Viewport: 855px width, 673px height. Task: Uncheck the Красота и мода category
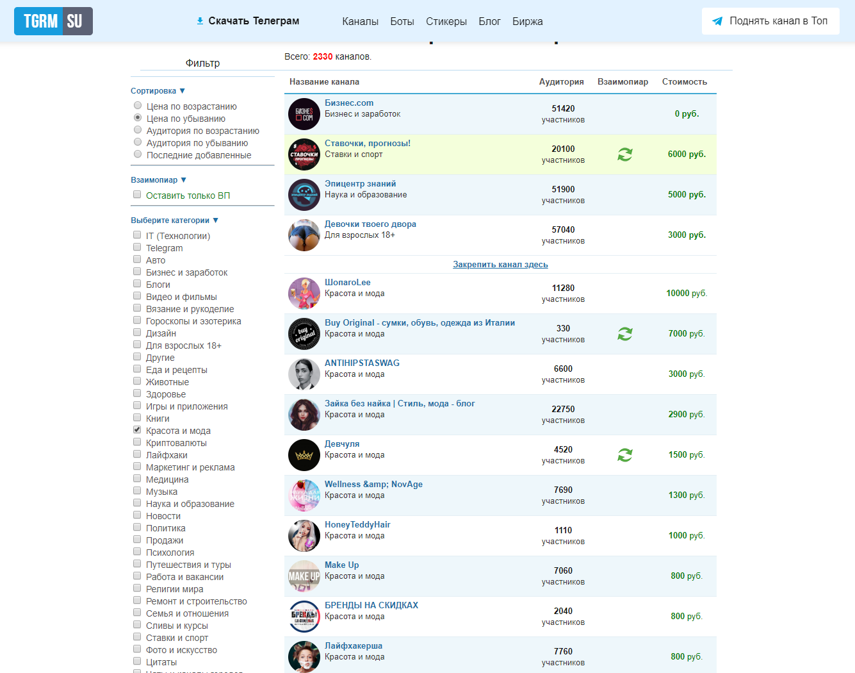pos(137,429)
